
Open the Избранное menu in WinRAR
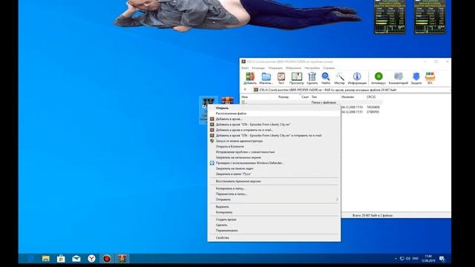pyautogui.click(x=293, y=67)
